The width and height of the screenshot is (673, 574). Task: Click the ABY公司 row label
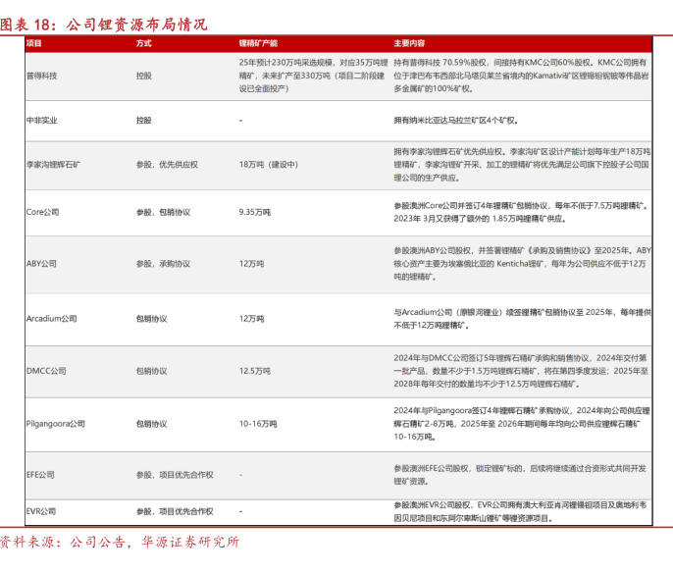pos(42,264)
